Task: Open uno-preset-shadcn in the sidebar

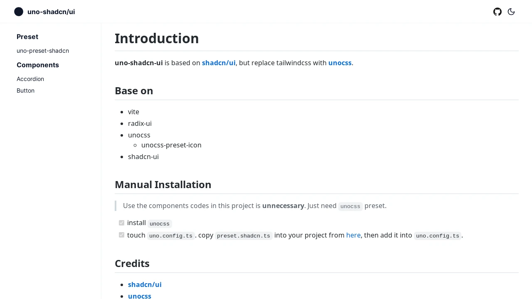Action: point(43,51)
